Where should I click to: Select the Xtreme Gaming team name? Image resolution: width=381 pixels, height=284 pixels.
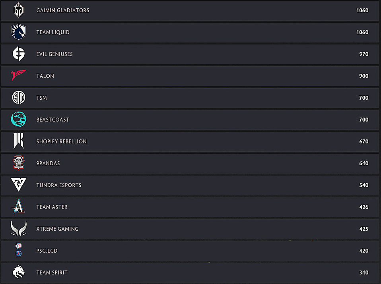click(x=57, y=229)
